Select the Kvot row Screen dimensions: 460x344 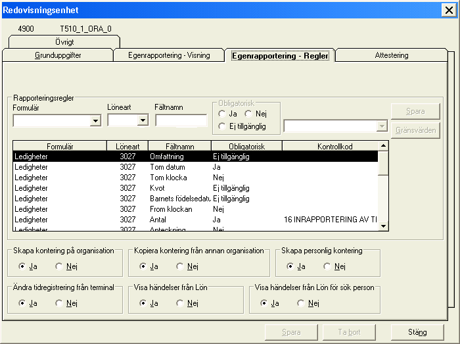coord(196,188)
